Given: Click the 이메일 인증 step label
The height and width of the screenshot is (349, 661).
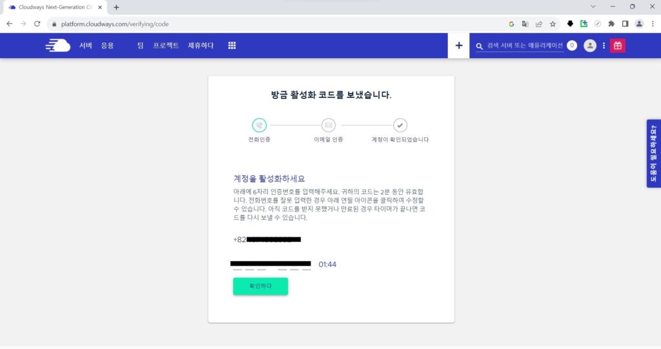Looking at the screenshot, I should 329,139.
